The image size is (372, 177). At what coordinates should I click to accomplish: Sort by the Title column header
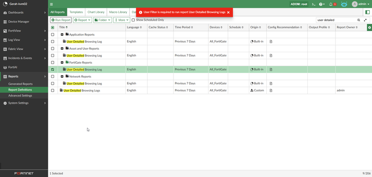(x=64, y=27)
